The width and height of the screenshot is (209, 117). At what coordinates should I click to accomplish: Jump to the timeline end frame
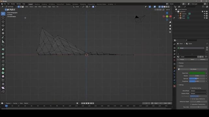[x=93, y=103]
